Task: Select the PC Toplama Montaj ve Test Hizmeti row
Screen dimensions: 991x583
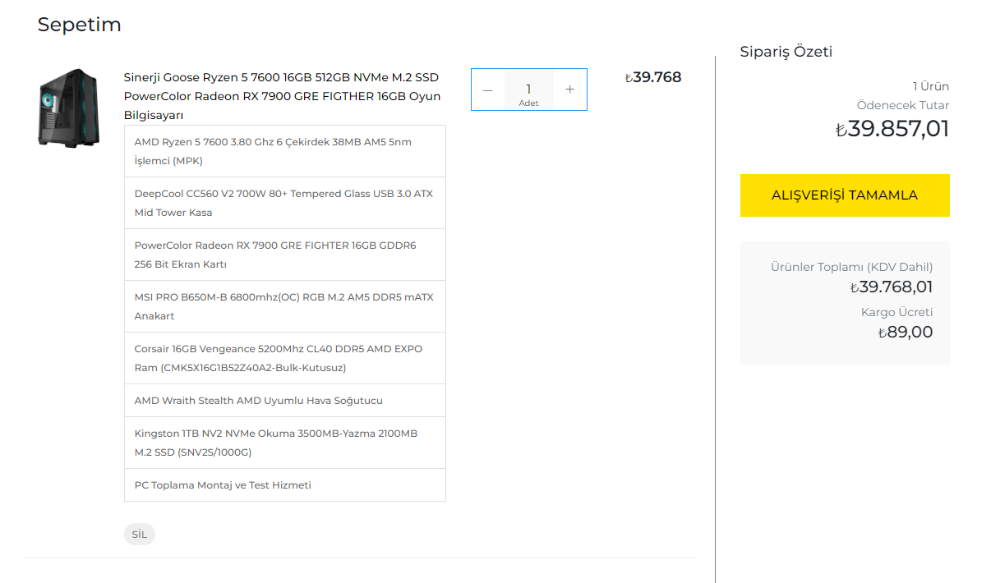Action: pyautogui.click(x=284, y=485)
